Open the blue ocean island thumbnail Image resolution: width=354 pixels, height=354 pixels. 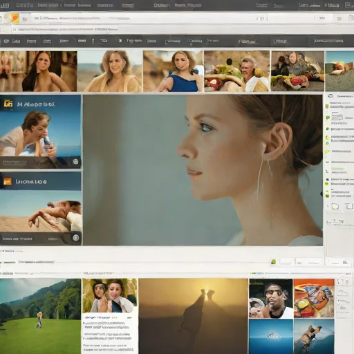[271, 337]
